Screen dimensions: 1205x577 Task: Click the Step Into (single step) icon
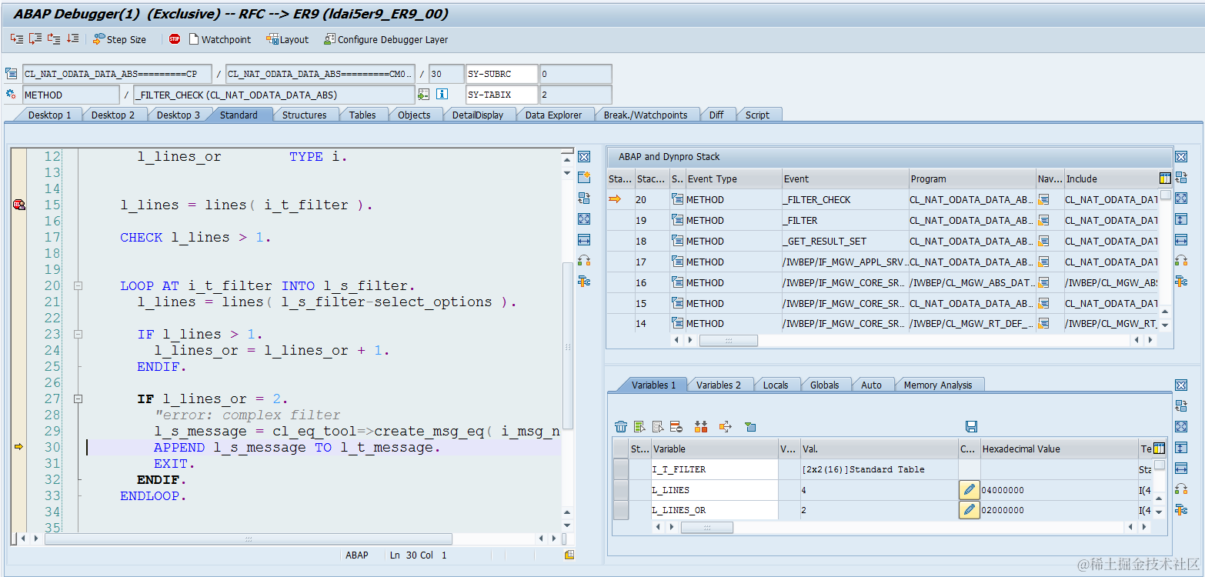(17, 38)
